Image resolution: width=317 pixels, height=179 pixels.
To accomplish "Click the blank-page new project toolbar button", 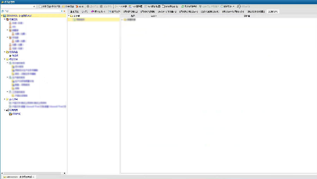I will click(x=50, y=6).
